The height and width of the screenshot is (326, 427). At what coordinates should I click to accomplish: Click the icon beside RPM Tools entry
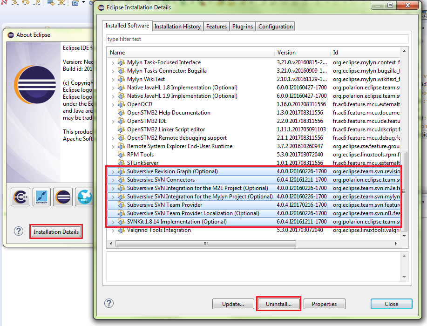[x=121, y=155]
